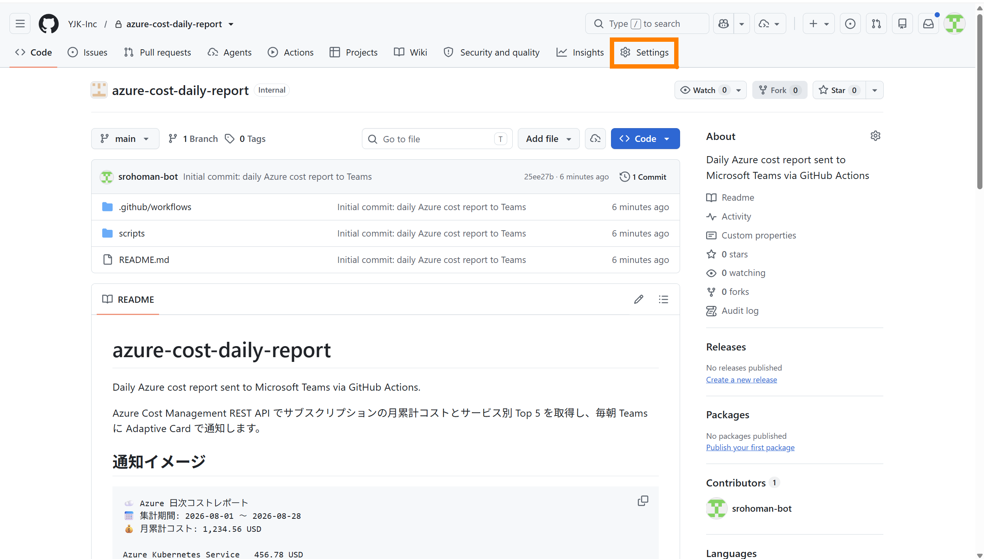Viewport: 984px width, 559px height.
Task: Open the repositories icon in header
Action: pyautogui.click(x=902, y=24)
